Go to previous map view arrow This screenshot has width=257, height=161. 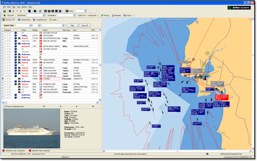pyautogui.click(x=21, y=11)
